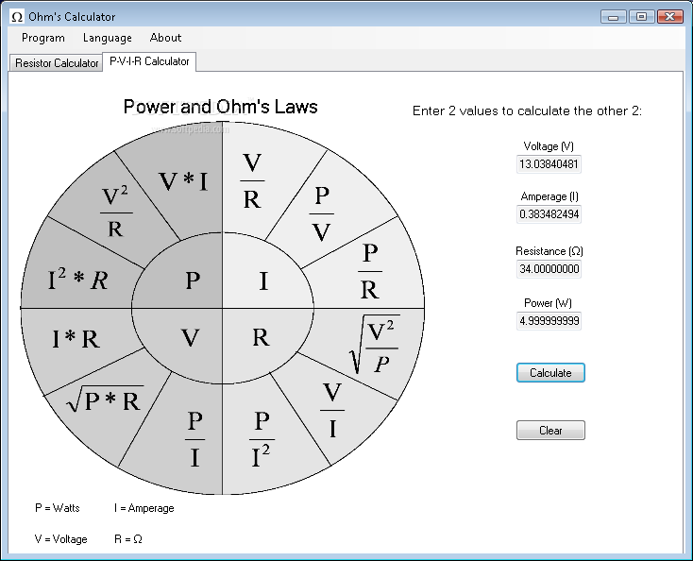693x561 pixels.
Task: Click the V²/R formula wheel segment
Action: pos(115,212)
